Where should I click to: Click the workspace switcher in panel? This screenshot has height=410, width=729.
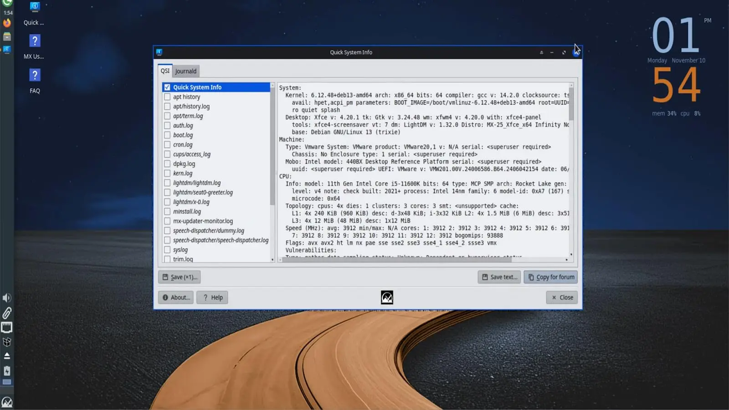click(x=7, y=382)
